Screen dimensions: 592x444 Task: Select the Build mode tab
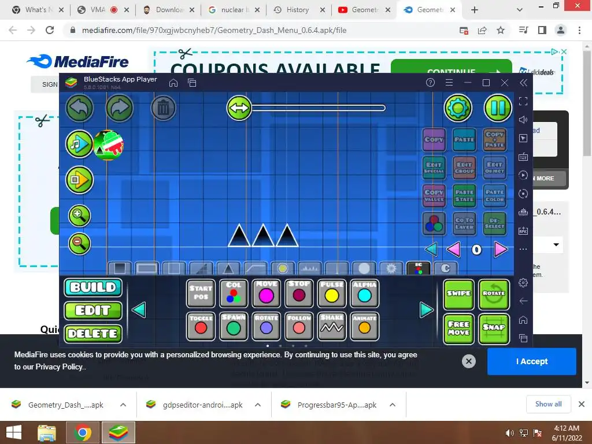(93, 287)
